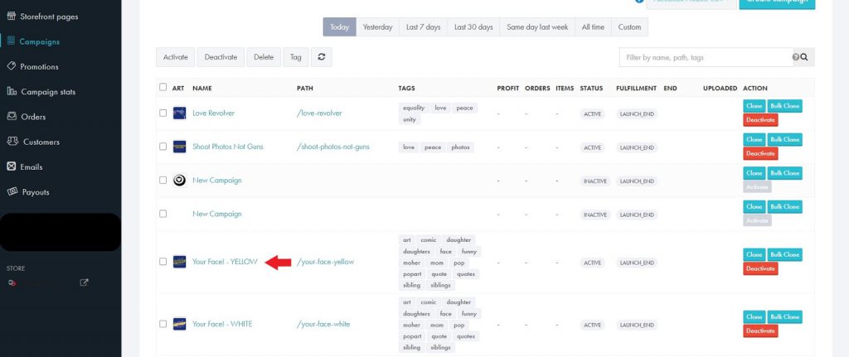Click the refresh campaigns icon button
Screen dimensions: 849x357
pyautogui.click(x=322, y=57)
